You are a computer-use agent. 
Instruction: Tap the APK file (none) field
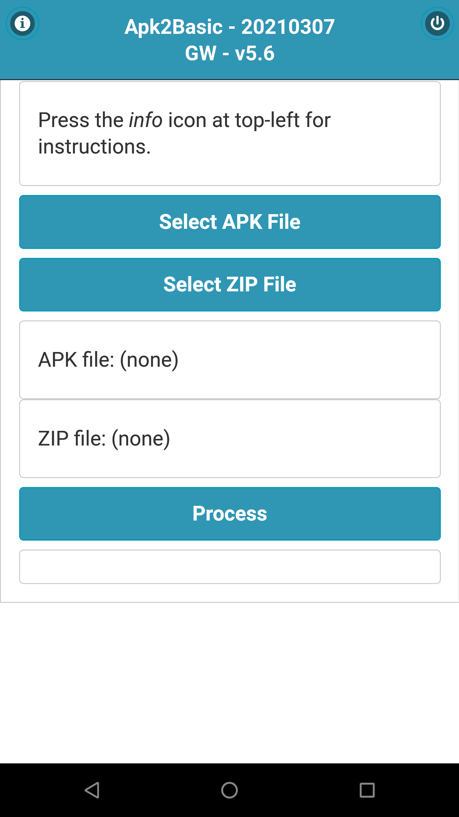(230, 360)
